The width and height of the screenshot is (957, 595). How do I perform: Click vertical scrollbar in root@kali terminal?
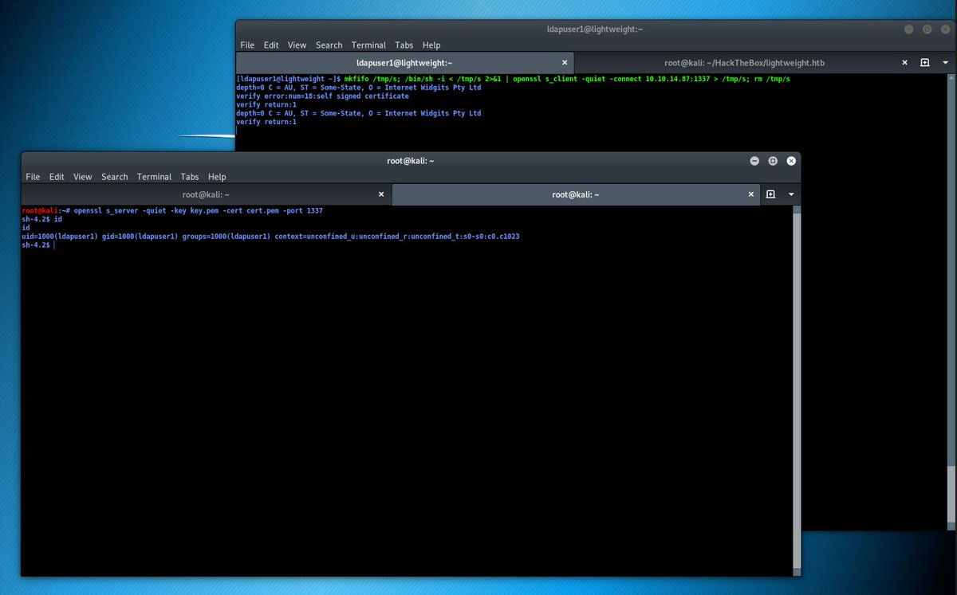coord(796,390)
